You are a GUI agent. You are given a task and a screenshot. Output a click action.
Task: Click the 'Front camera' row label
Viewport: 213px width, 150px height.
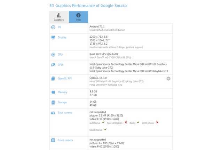tap(65, 140)
